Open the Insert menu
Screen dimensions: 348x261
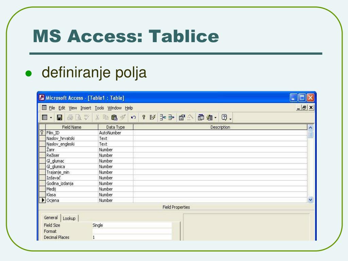86,108
